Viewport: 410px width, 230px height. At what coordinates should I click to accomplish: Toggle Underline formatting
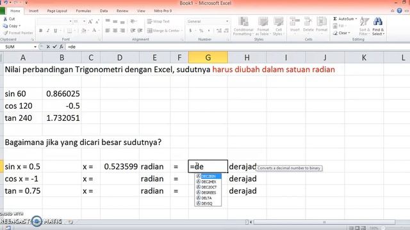[x=55, y=31]
